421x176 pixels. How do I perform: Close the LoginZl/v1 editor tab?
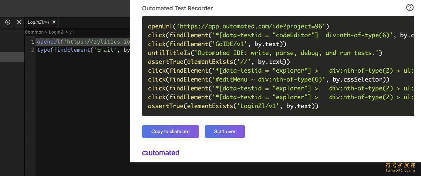[54, 22]
